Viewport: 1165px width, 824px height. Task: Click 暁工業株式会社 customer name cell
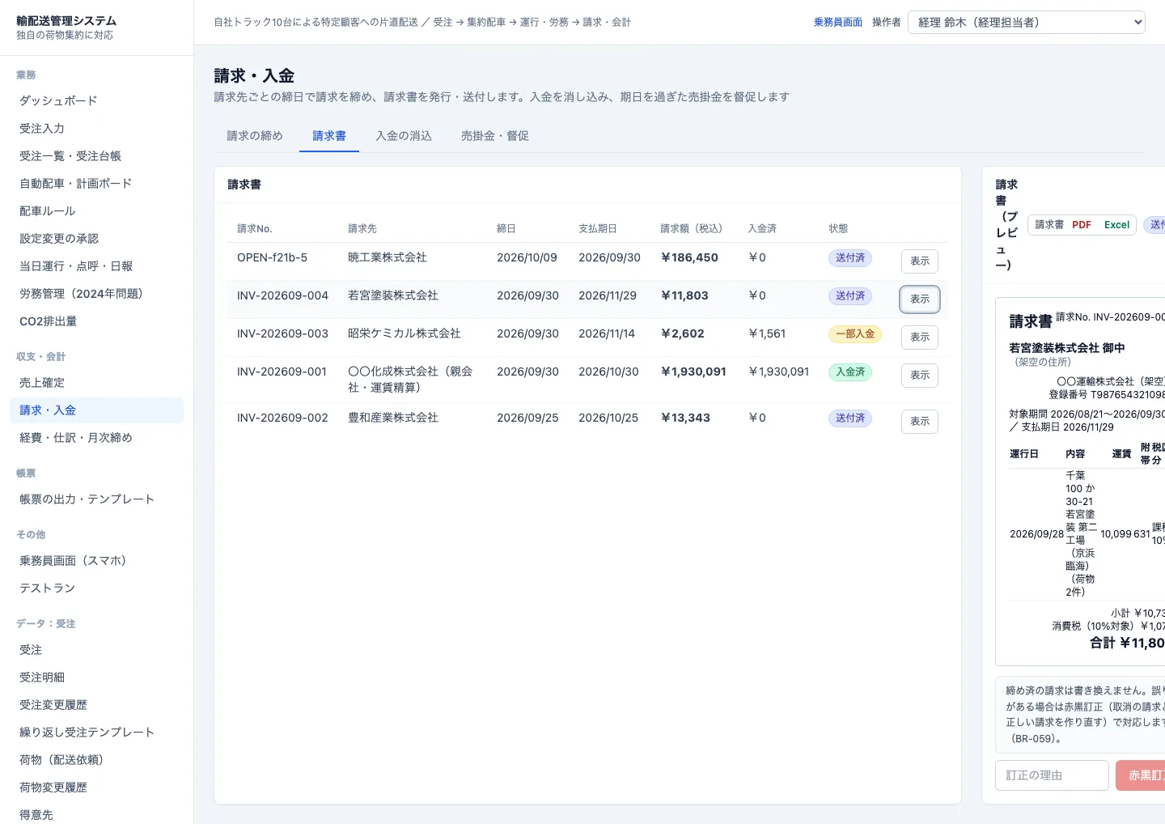pos(388,257)
